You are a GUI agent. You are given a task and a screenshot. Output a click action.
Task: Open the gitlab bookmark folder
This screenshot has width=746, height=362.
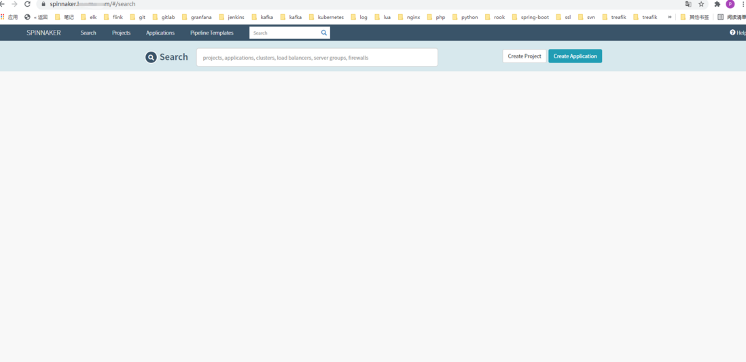coord(164,17)
